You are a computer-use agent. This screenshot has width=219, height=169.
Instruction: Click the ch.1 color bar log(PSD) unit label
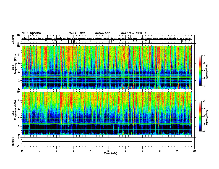(207, 72)
